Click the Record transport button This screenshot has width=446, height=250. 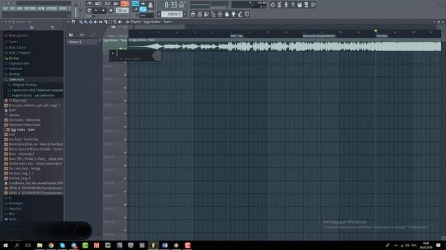(111, 10)
